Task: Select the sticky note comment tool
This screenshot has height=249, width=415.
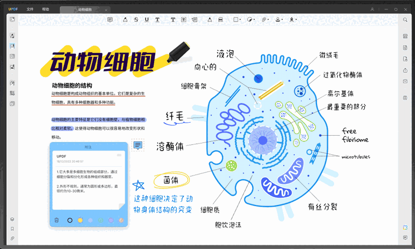Action: [x=110, y=20]
